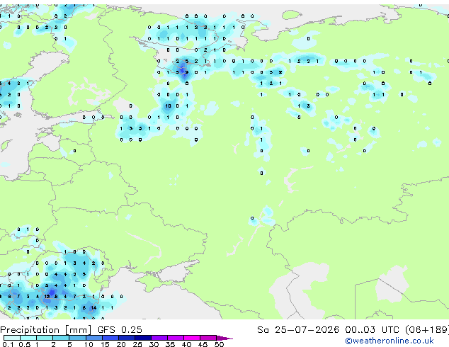449x347 pixels.
Task: Click the 30–35 mm purple legend box
Action: point(159,338)
